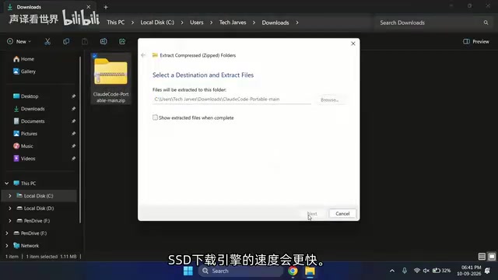Expand the Network tree node

pyautogui.click(x=7, y=246)
